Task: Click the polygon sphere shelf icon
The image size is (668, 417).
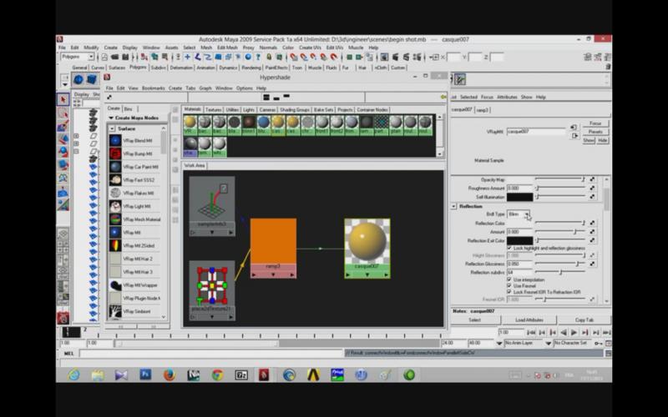Action: (x=78, y=79)
